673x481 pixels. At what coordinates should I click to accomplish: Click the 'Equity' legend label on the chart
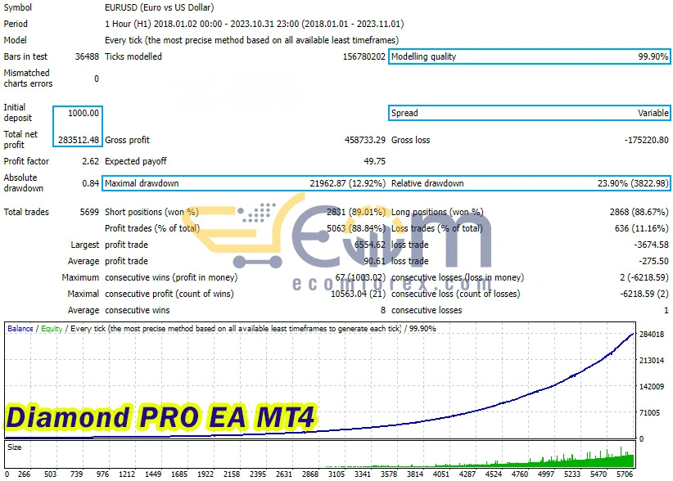coord(52,328)
